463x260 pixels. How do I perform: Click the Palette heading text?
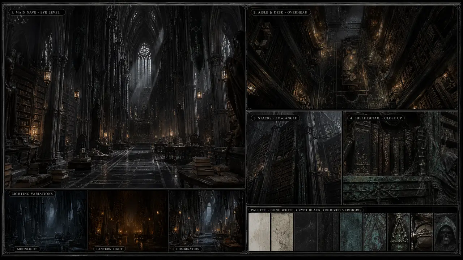306,210
